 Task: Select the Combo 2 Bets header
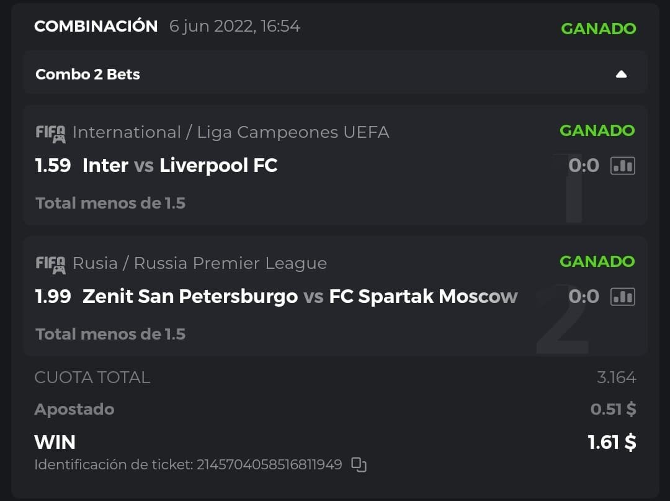88,74
